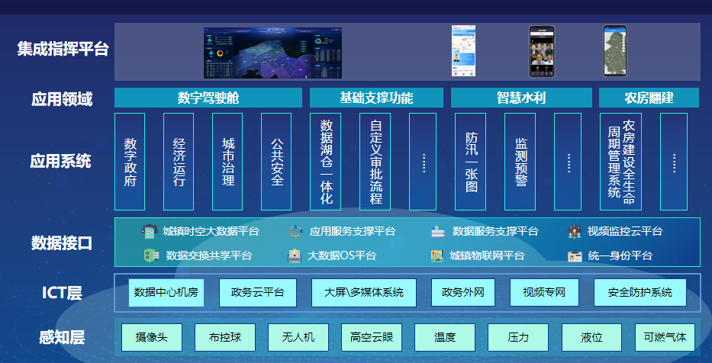The height and width of the screenshot is (363, 712).
Task: Select the 农房翻建 header tab
Action: pyautogui.click(x=649, y=98)
